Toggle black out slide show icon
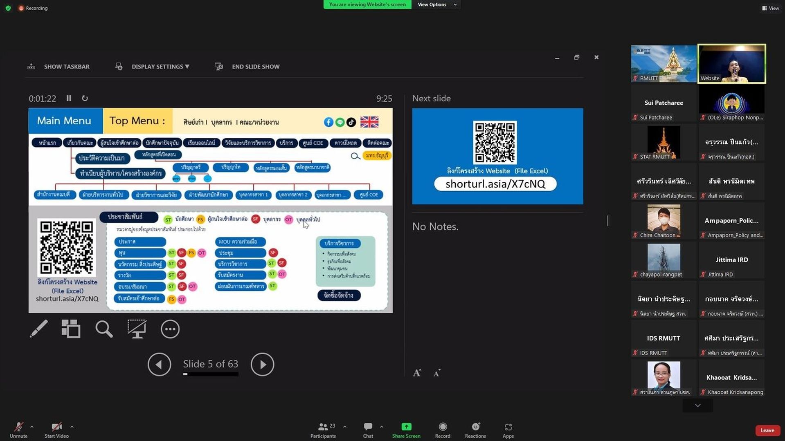Screen dimensions: 785x441 click(137, 329)
